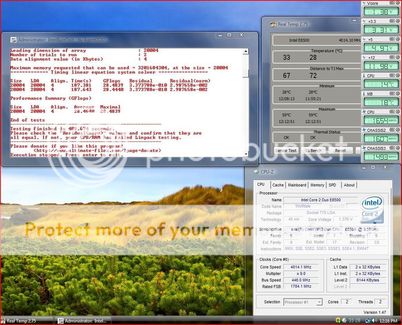402x325 pixels.
Task: Click the Intel Core 2 Duo logo
Action: click(372, 209)
